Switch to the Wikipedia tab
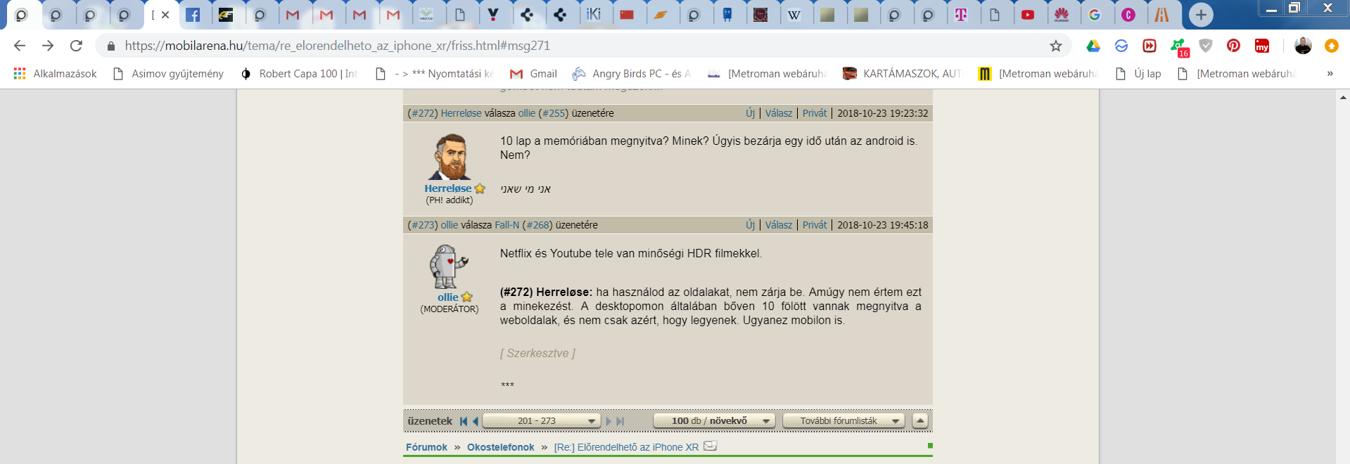Viewport: 1350px width, 464px height. tap(794, 15)
